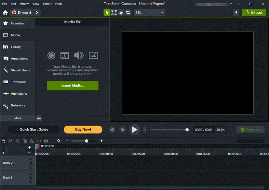269x190 pixels.
Task: Choose the Crop tool in canvas toolbar
Action: [128, 13]
